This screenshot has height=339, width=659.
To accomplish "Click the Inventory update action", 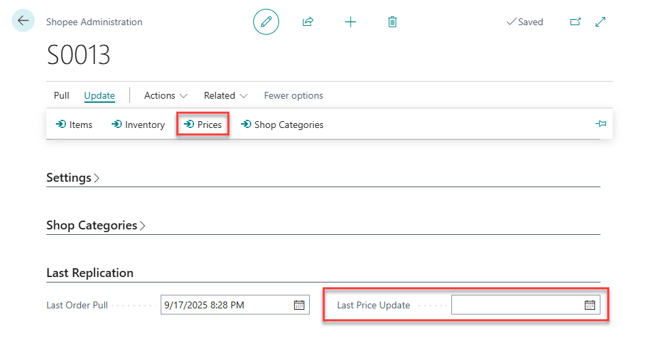I will 138,125.
